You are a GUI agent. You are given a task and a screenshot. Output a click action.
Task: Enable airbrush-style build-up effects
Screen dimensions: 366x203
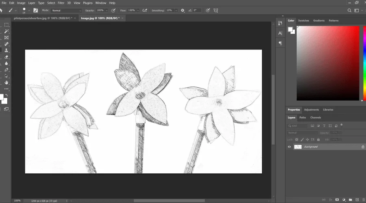click(145, 10)
